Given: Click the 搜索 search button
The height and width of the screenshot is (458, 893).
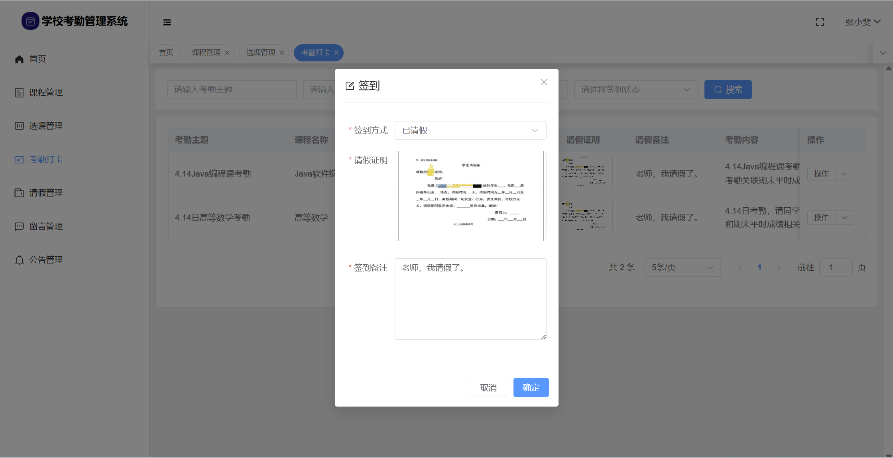Looking at the screenshot, I should click(728, 90).
